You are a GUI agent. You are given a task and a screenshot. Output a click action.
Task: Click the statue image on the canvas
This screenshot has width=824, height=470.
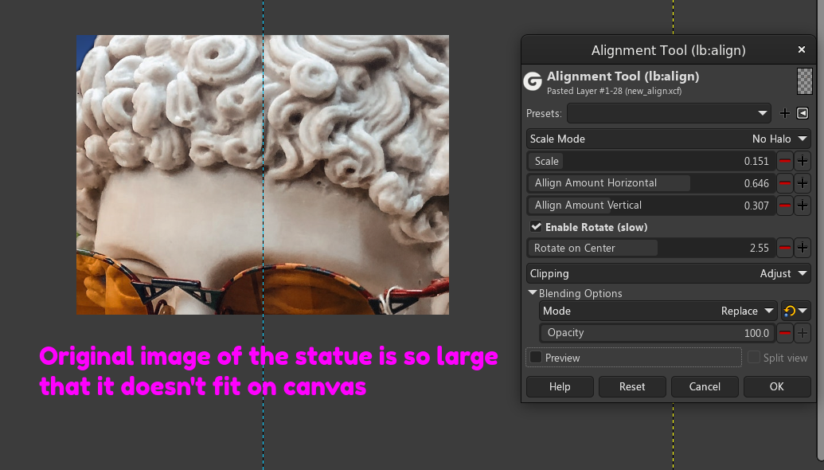[x=263, y=175]
